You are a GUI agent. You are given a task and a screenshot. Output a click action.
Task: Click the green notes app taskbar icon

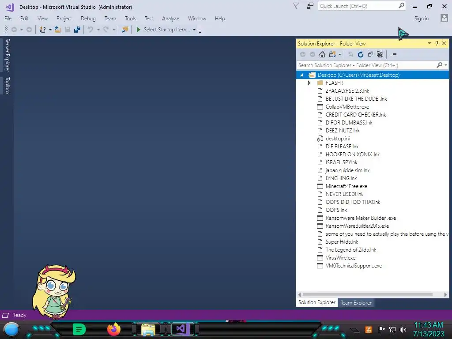pos(79,329)
